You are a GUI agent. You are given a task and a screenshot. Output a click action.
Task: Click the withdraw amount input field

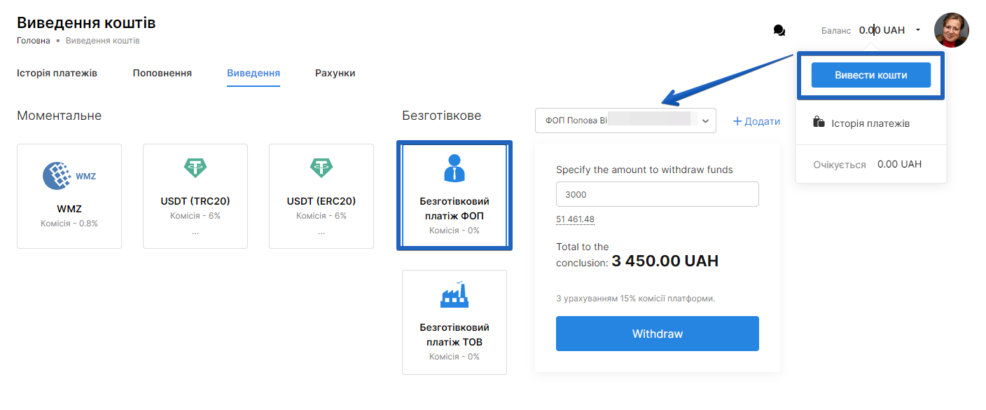pyautogui.click(x=657, y=194)
